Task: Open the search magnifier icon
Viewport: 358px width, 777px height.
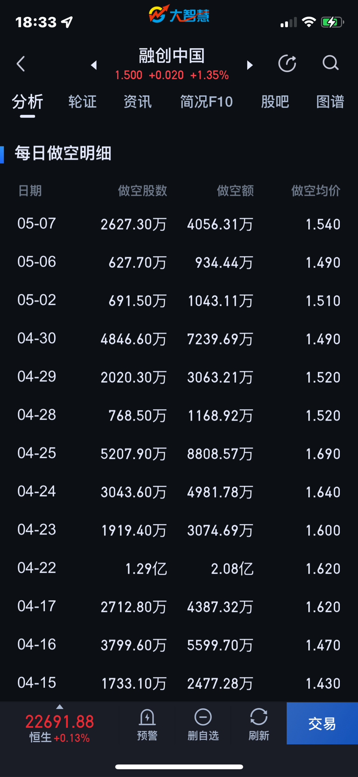Action: [x=330, y=63]
